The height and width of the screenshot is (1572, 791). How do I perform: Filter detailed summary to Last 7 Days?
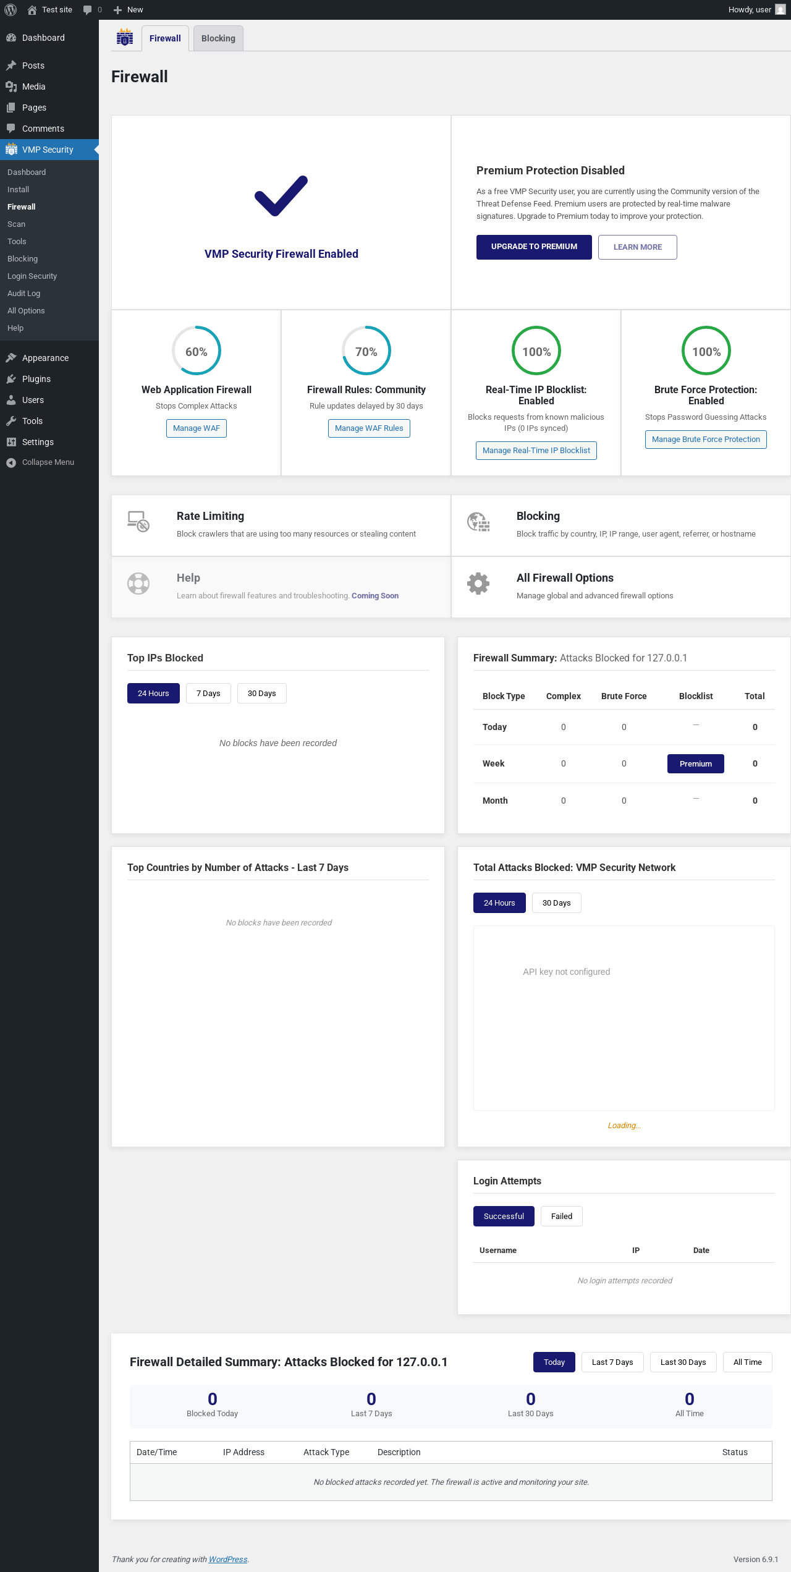612,1362
